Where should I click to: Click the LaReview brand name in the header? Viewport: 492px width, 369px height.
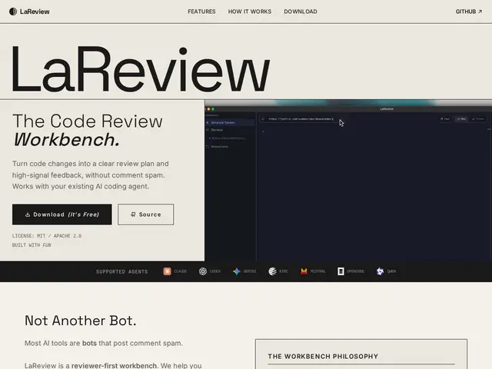click(x=35, y=12)
